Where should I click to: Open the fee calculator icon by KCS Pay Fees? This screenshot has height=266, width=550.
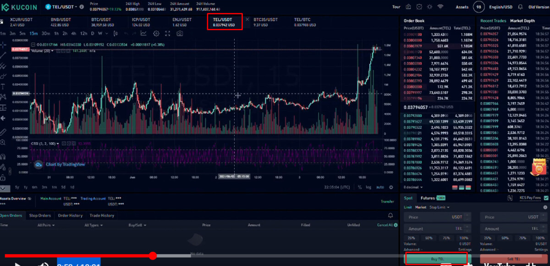click(x=510, y=198)
